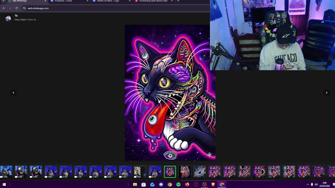Open the video thumbnail lasting 2:48
Viewport: 335px width, 188px height.
[x=51, y=172]
